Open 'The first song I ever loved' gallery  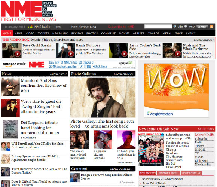102,124
